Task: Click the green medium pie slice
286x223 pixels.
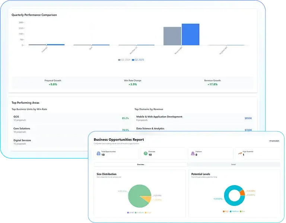Action: pyautogui.click(x=137, y=195)
